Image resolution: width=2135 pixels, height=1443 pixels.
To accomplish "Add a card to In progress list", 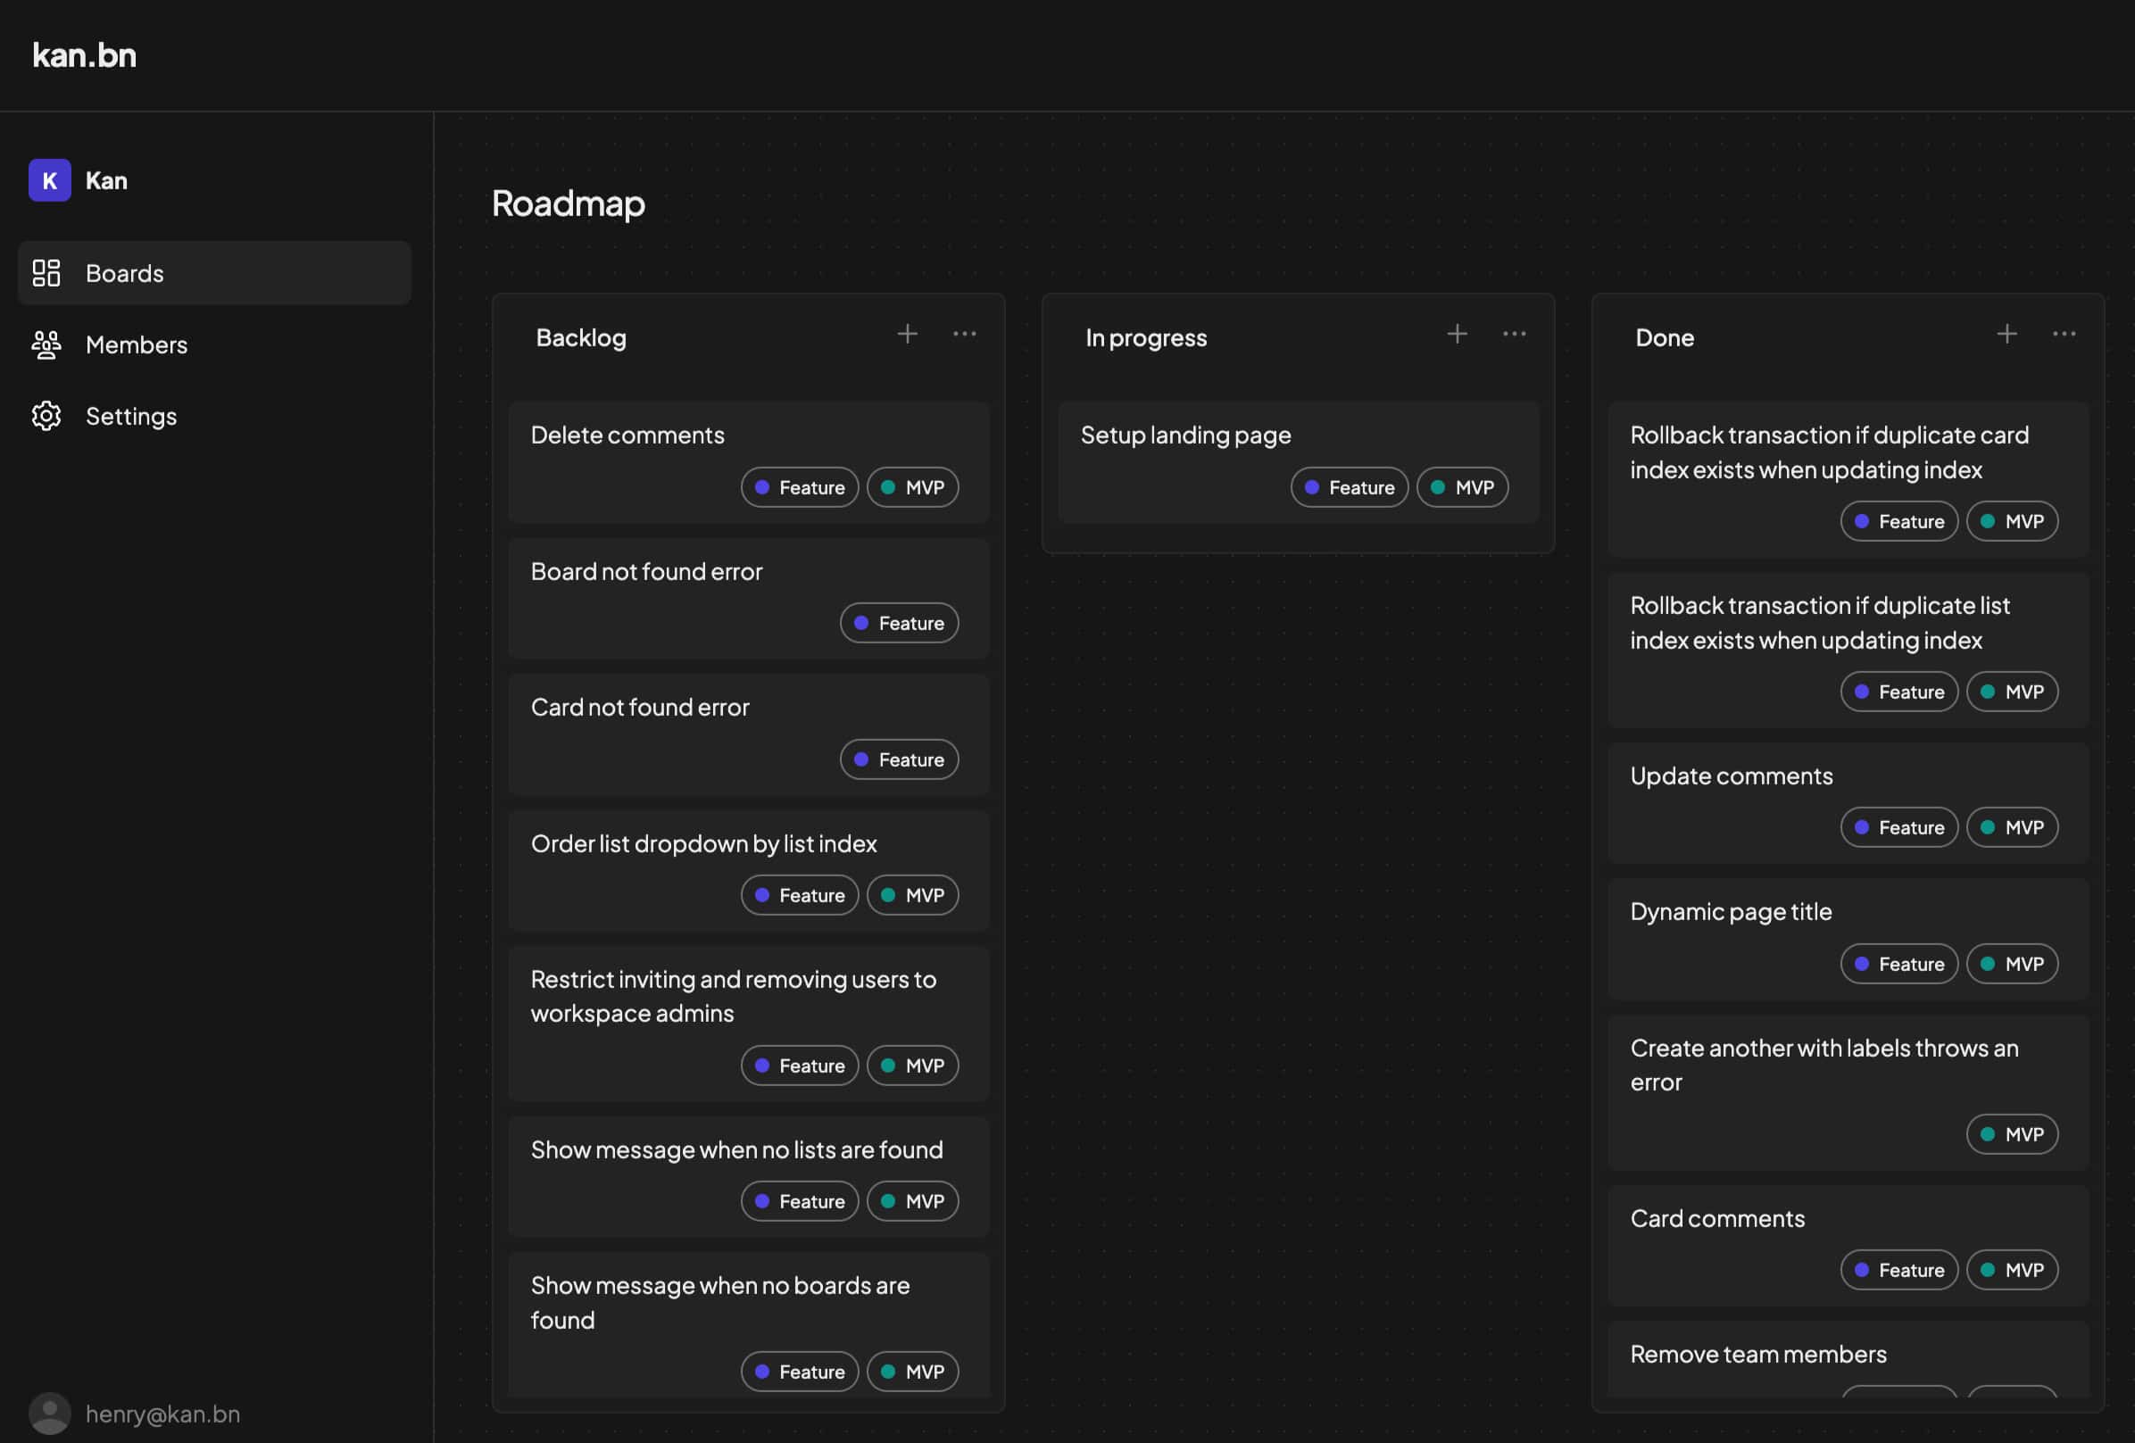I will [x=1456, y=335].
